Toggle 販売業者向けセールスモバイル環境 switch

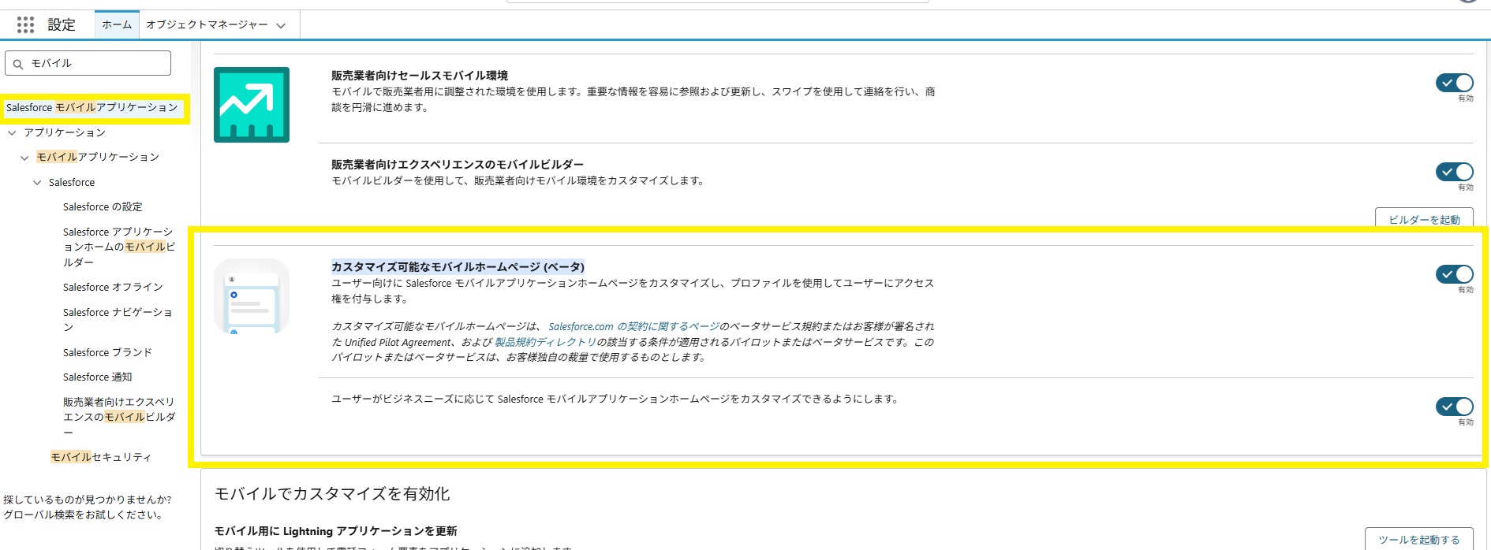(1454, 83)
